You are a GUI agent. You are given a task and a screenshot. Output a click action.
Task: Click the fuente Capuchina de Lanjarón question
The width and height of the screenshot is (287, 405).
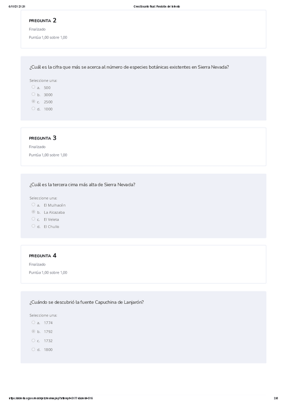click(86, 302)
